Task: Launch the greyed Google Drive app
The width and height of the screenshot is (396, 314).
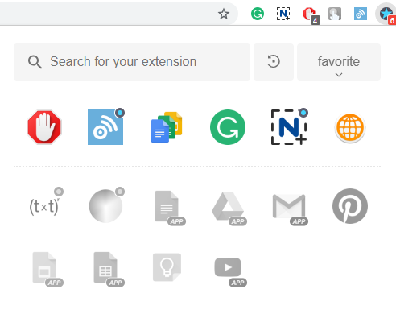Action: coord(229,207)
